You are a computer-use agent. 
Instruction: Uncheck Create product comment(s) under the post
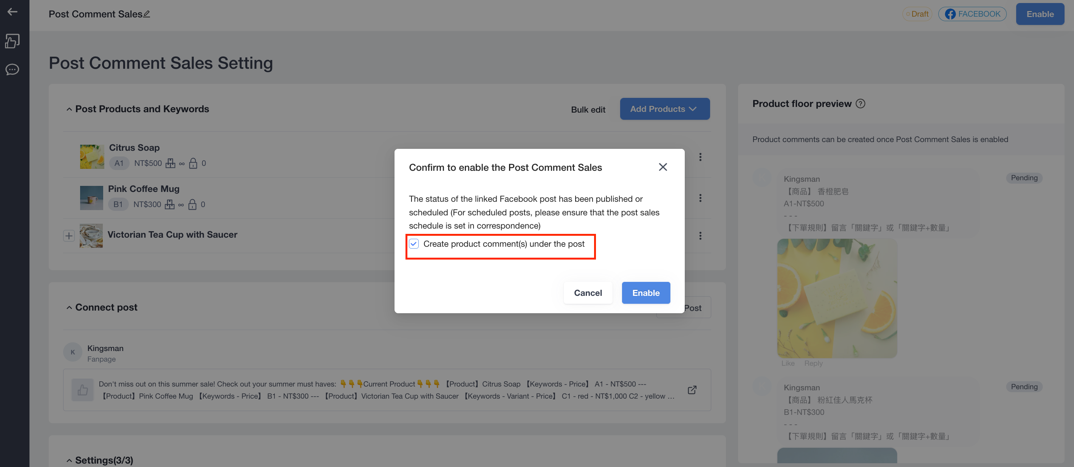[x=413, y=244]
